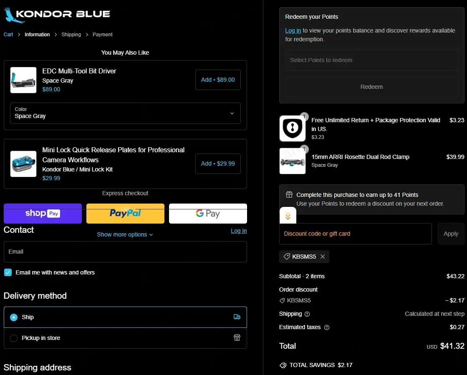This screenshot has height=375, width=467.
Task: Select the Ship delivery method
Action: (14, 317)
